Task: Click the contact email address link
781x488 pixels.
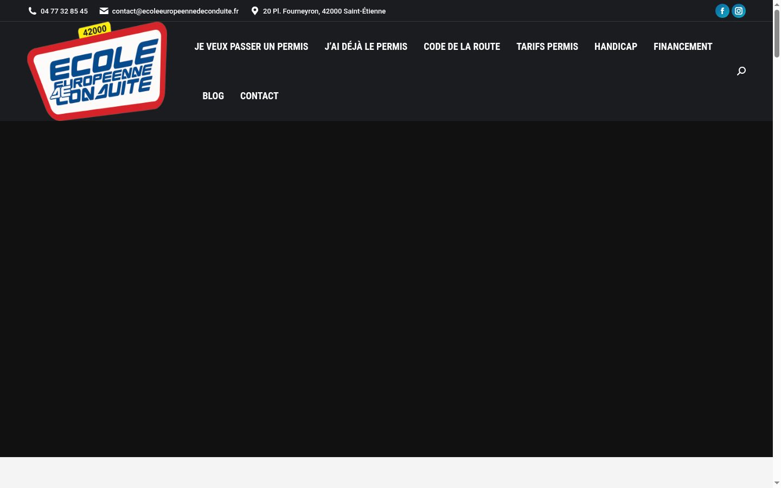Action: 175,11
